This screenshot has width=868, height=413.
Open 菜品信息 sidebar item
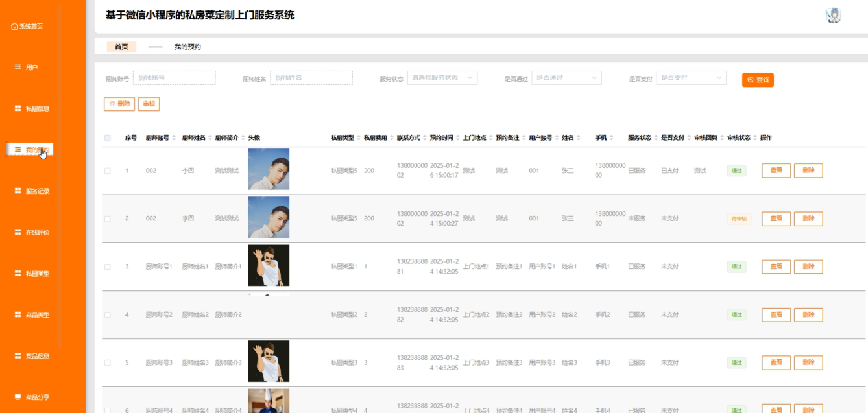tap(32, 356)
